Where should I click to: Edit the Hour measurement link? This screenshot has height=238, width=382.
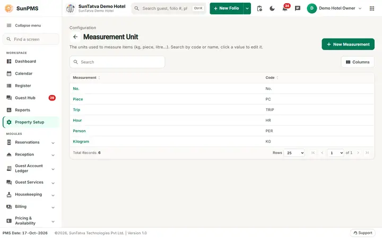tap(77, 120)
